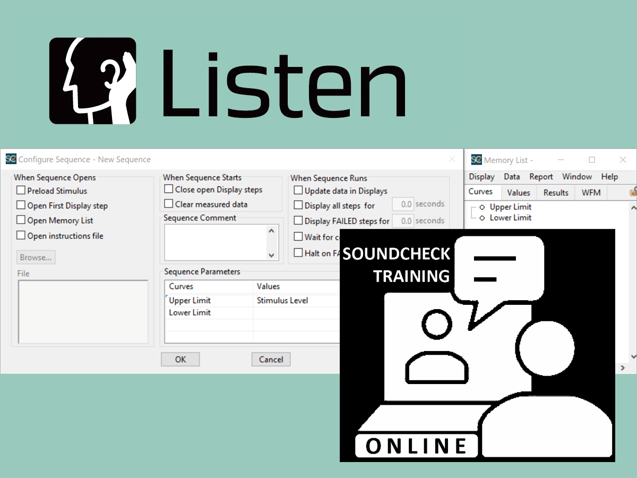Image resolution: width=637 pixels, height=478 pixels.
Task: Click the Memory List scrollbar up arrow
Action: coord(633,207)
